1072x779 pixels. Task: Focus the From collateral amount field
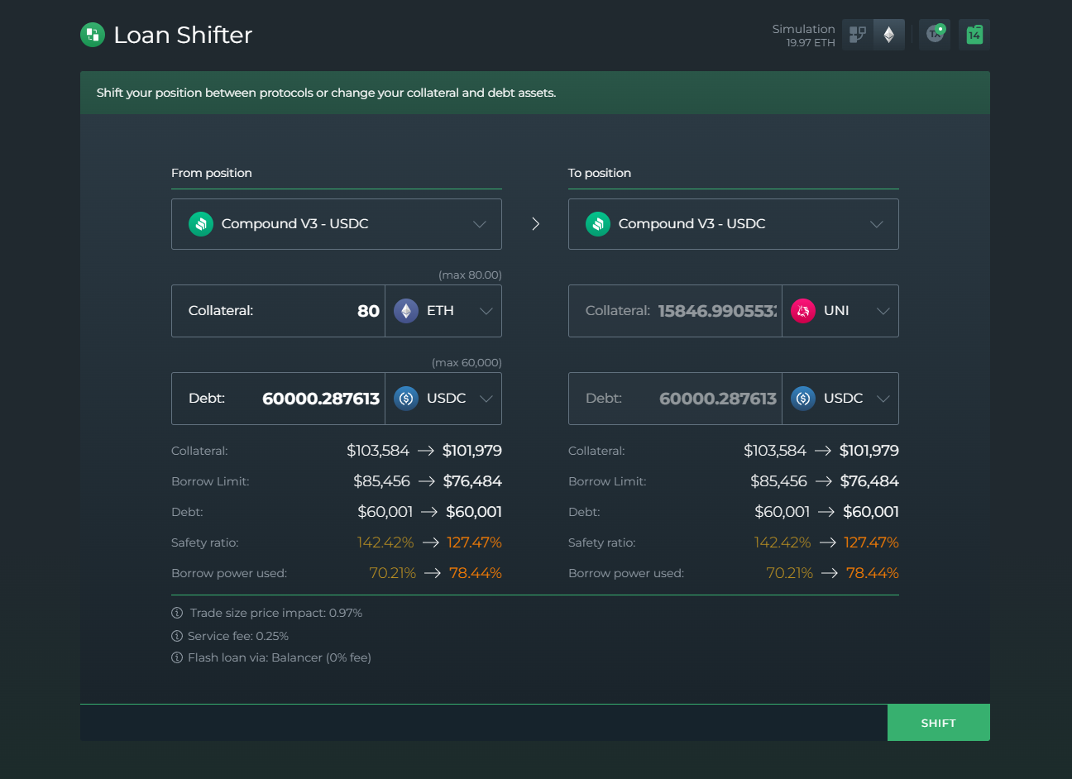pyautogui.click(x=279, y=311)
